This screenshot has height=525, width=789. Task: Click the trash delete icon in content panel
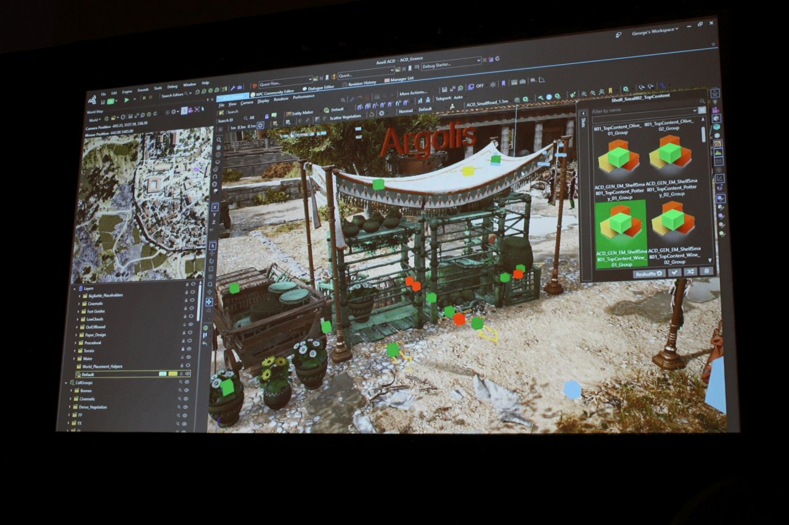pyautogui.click(x=706, y=271)
